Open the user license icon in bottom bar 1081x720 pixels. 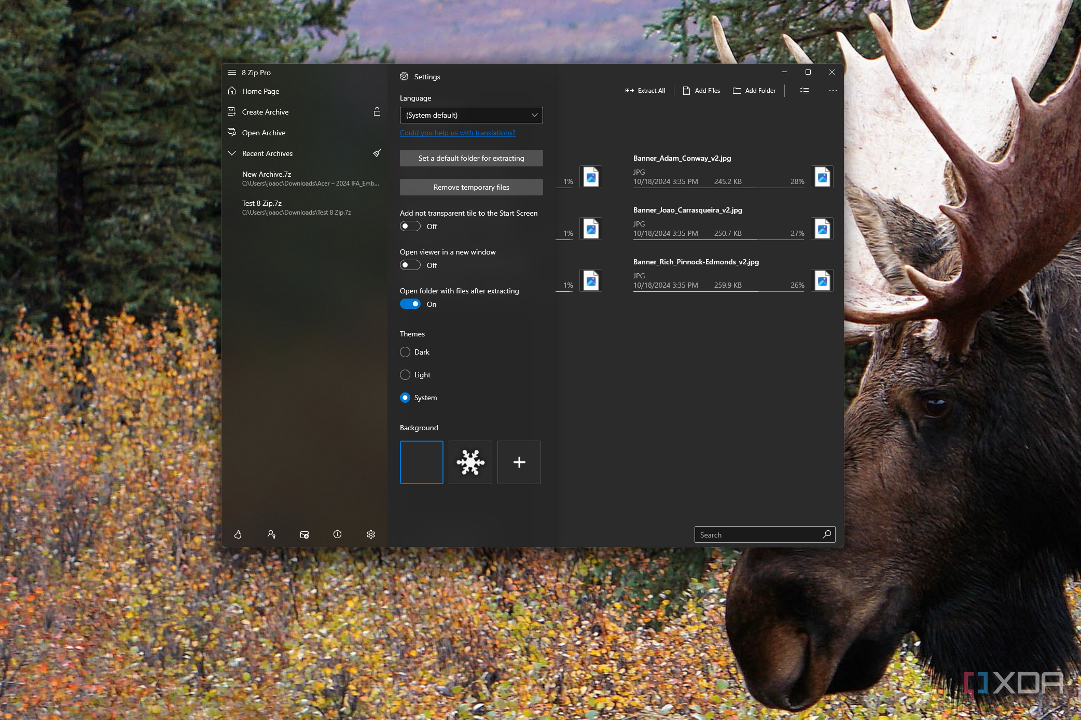point(271,534)
